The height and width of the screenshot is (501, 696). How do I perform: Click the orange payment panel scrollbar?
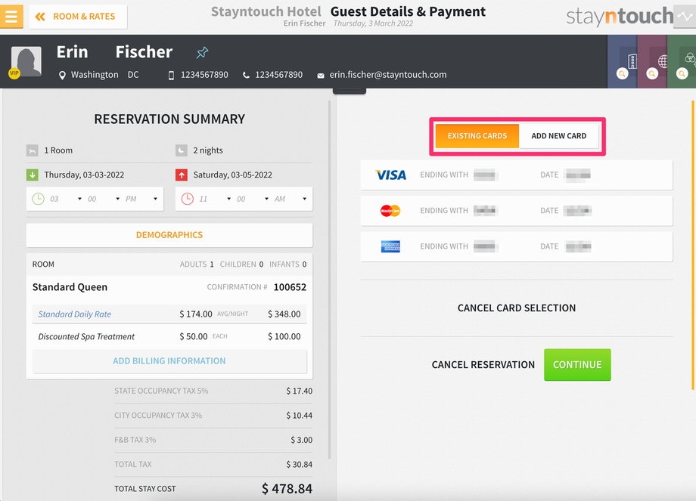[693, 245]
